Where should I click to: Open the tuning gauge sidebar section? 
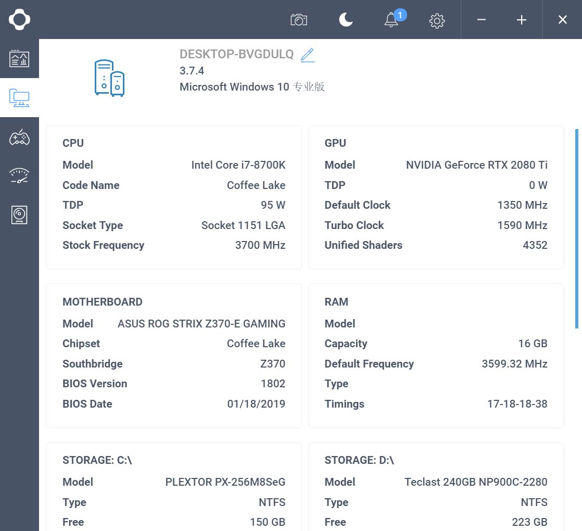coord(19,176)
